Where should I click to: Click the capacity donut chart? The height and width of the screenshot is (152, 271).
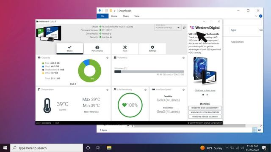click(89, 71)
